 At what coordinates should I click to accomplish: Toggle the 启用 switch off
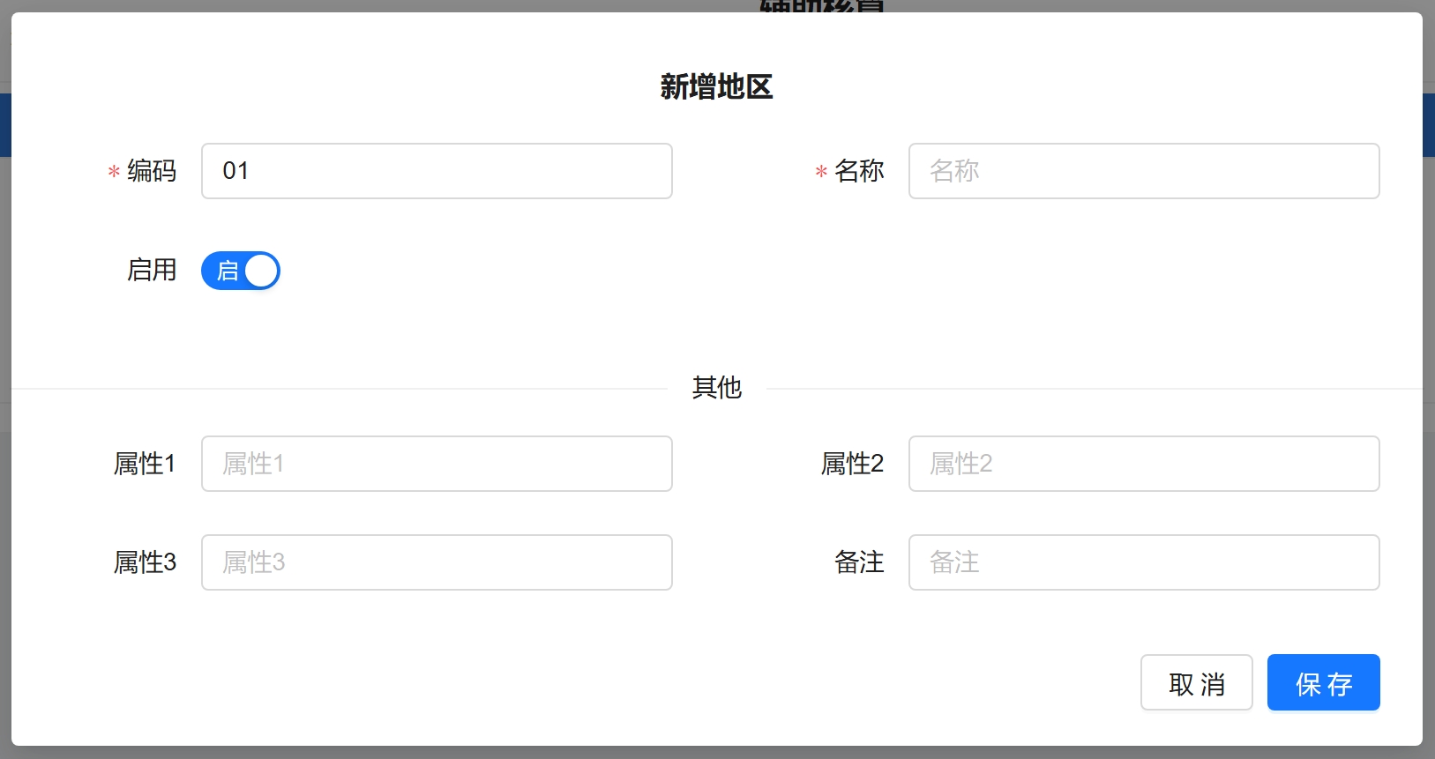(x=241, y=271)
